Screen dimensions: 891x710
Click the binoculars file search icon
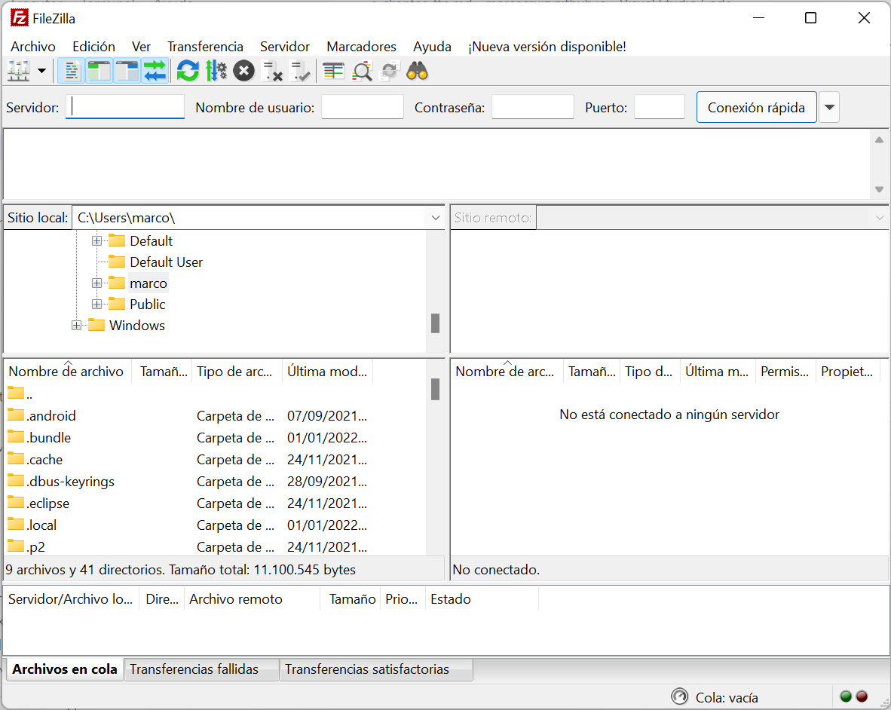[x=417, y=71]
